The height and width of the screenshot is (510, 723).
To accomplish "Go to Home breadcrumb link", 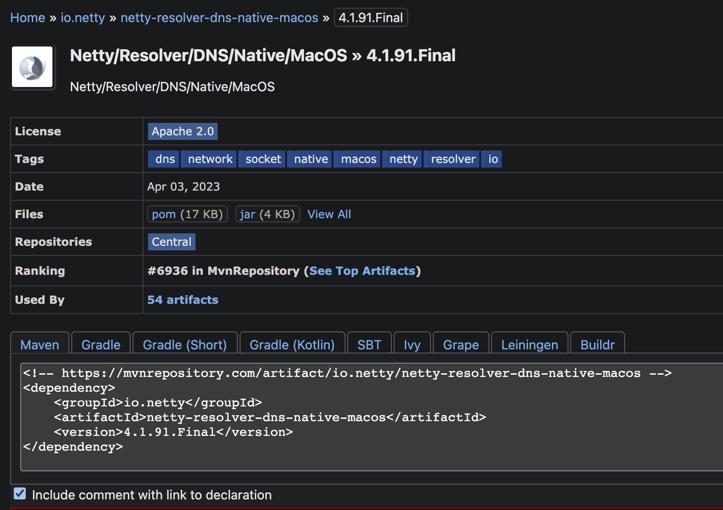I will pyautogui.click(x=28, y=17).
